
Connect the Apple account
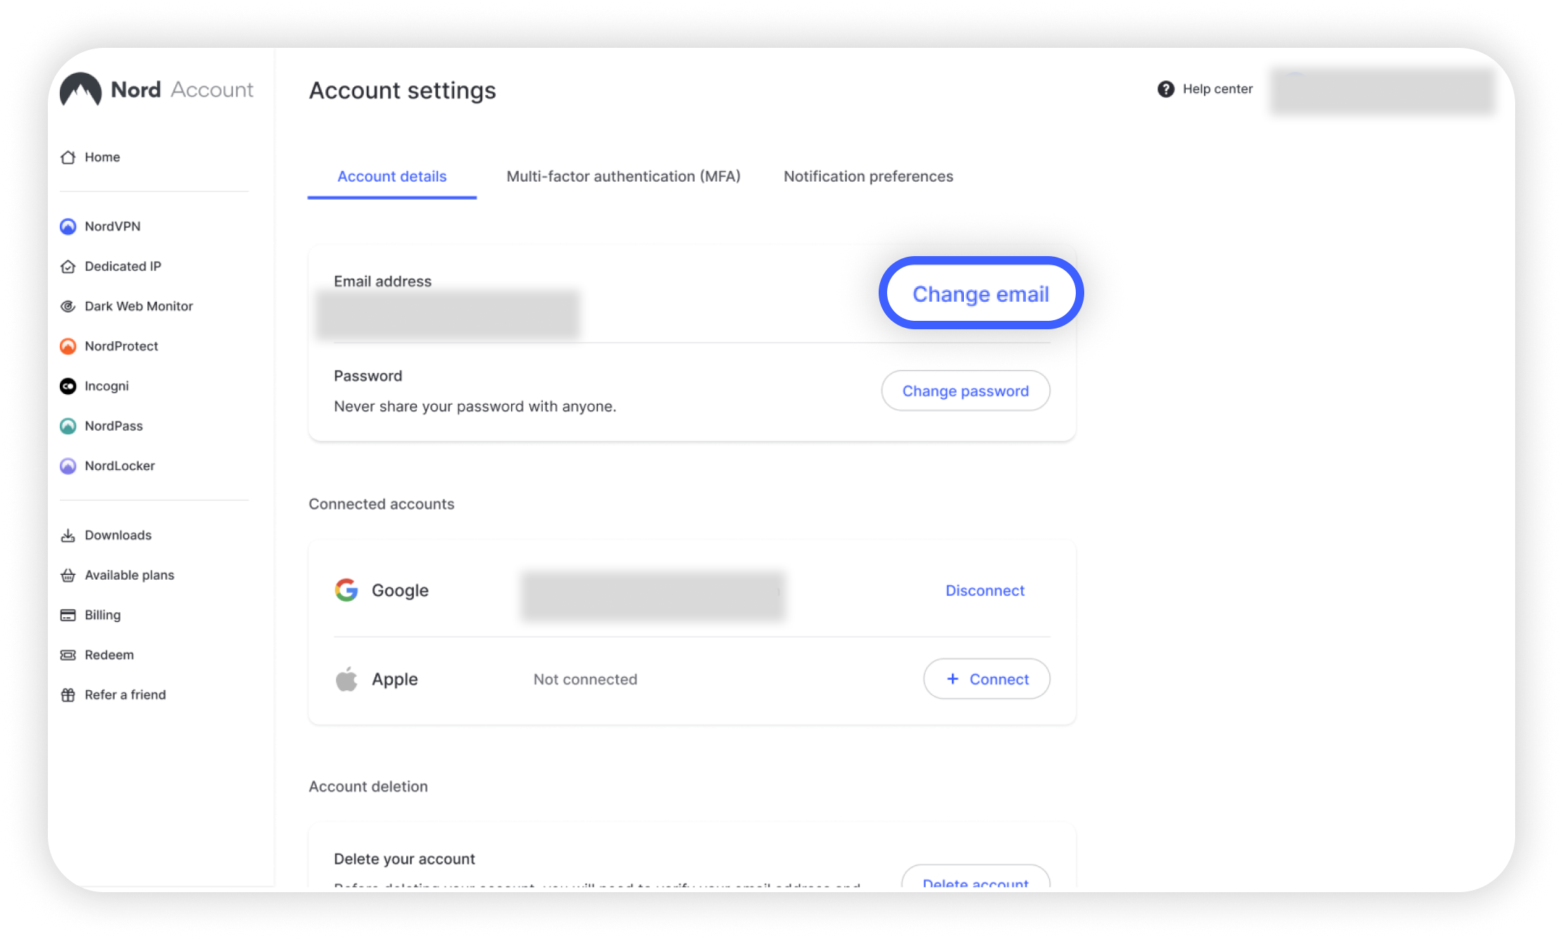click(986, 679)
